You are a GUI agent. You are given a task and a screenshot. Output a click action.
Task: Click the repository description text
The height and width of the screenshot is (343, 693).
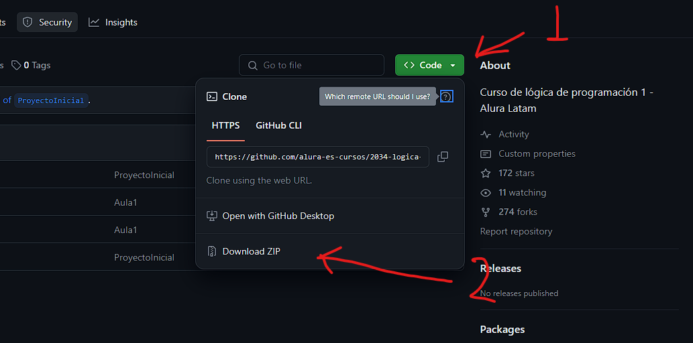click(567, 100)
